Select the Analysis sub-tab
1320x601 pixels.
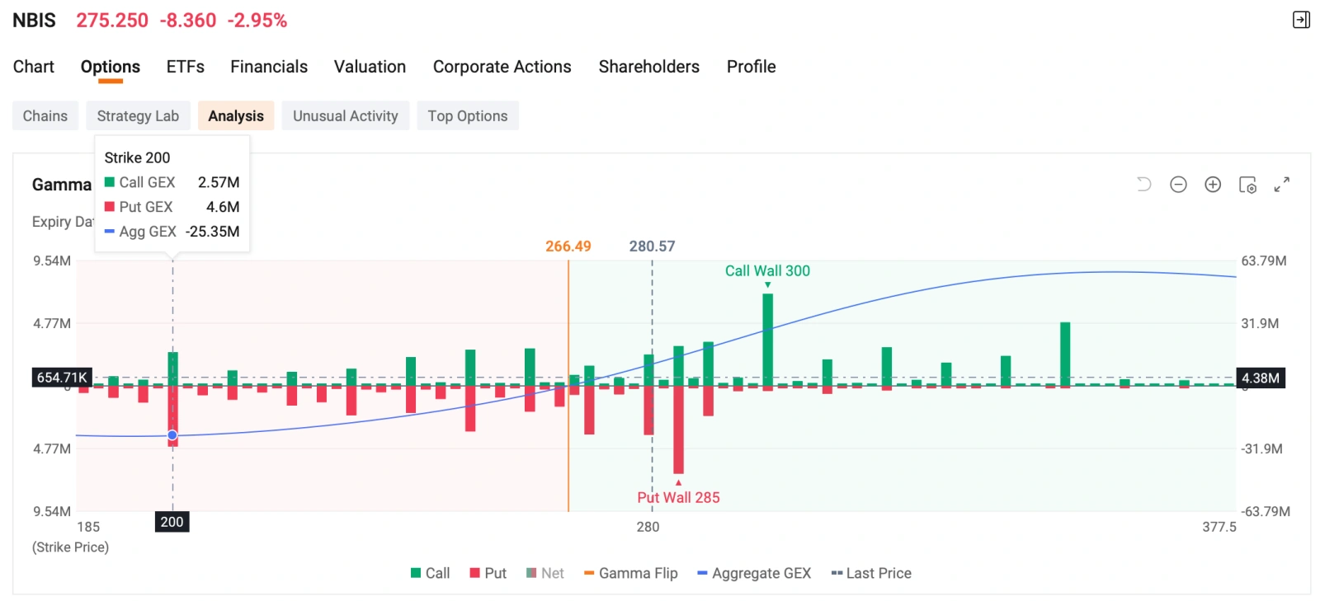[236, 116]
